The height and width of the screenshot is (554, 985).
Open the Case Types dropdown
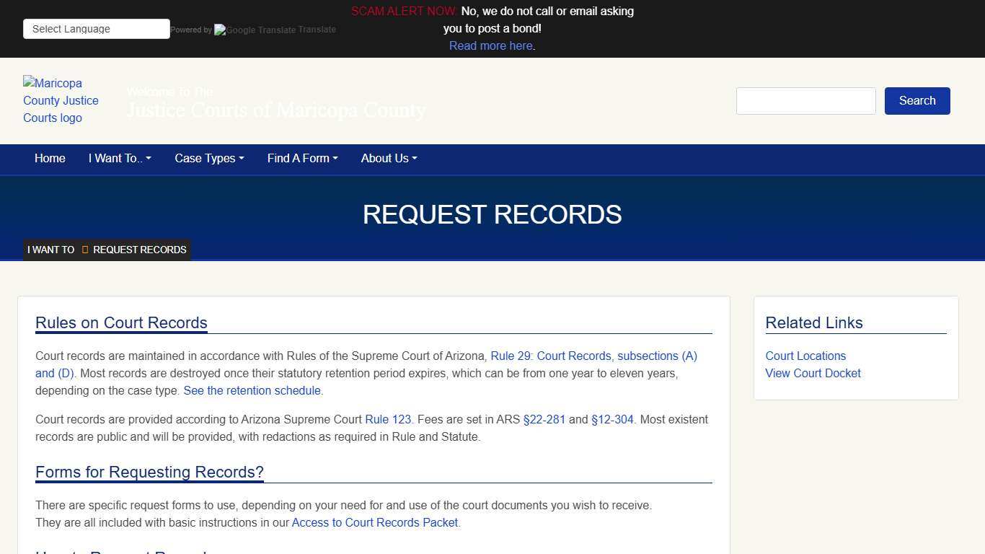[209, 158]
